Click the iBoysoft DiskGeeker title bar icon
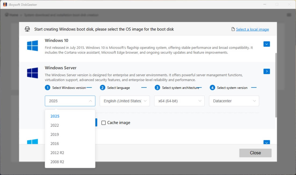296x175 pixels. coord(5,4)
